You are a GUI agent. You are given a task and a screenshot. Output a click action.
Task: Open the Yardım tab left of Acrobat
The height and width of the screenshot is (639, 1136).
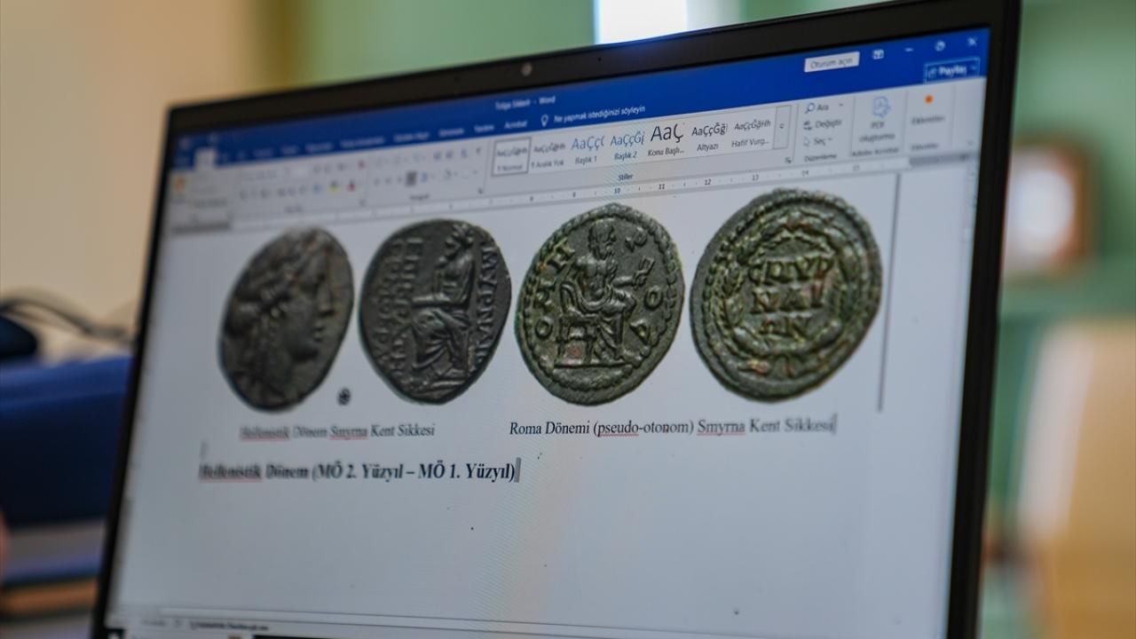484,129
